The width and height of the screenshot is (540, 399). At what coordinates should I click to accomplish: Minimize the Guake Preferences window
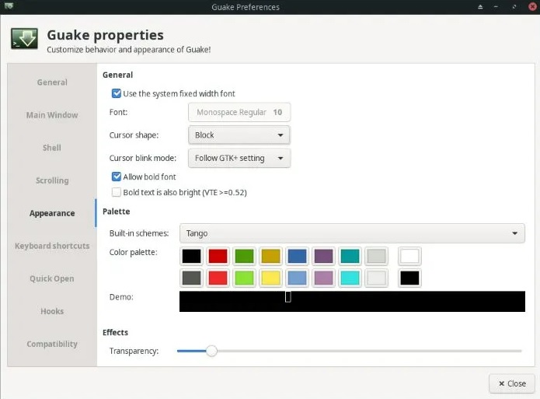tap(496, 7)
